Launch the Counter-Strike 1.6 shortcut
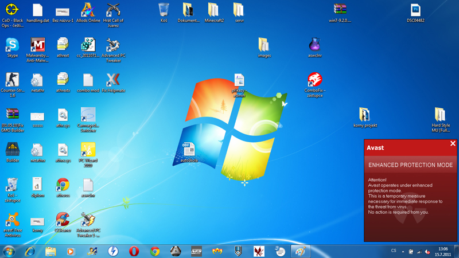 tap(12, 80)
